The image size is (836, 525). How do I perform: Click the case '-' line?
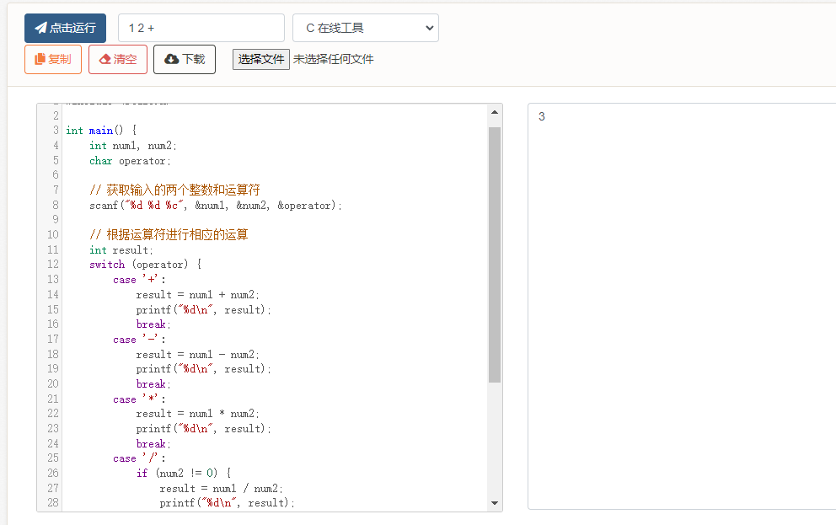pos(139,340)
